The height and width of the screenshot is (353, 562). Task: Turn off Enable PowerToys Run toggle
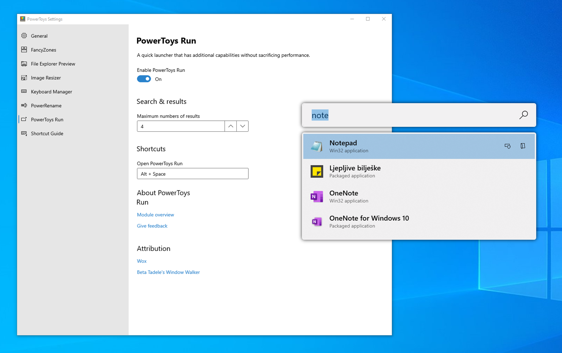pos(144,79)
